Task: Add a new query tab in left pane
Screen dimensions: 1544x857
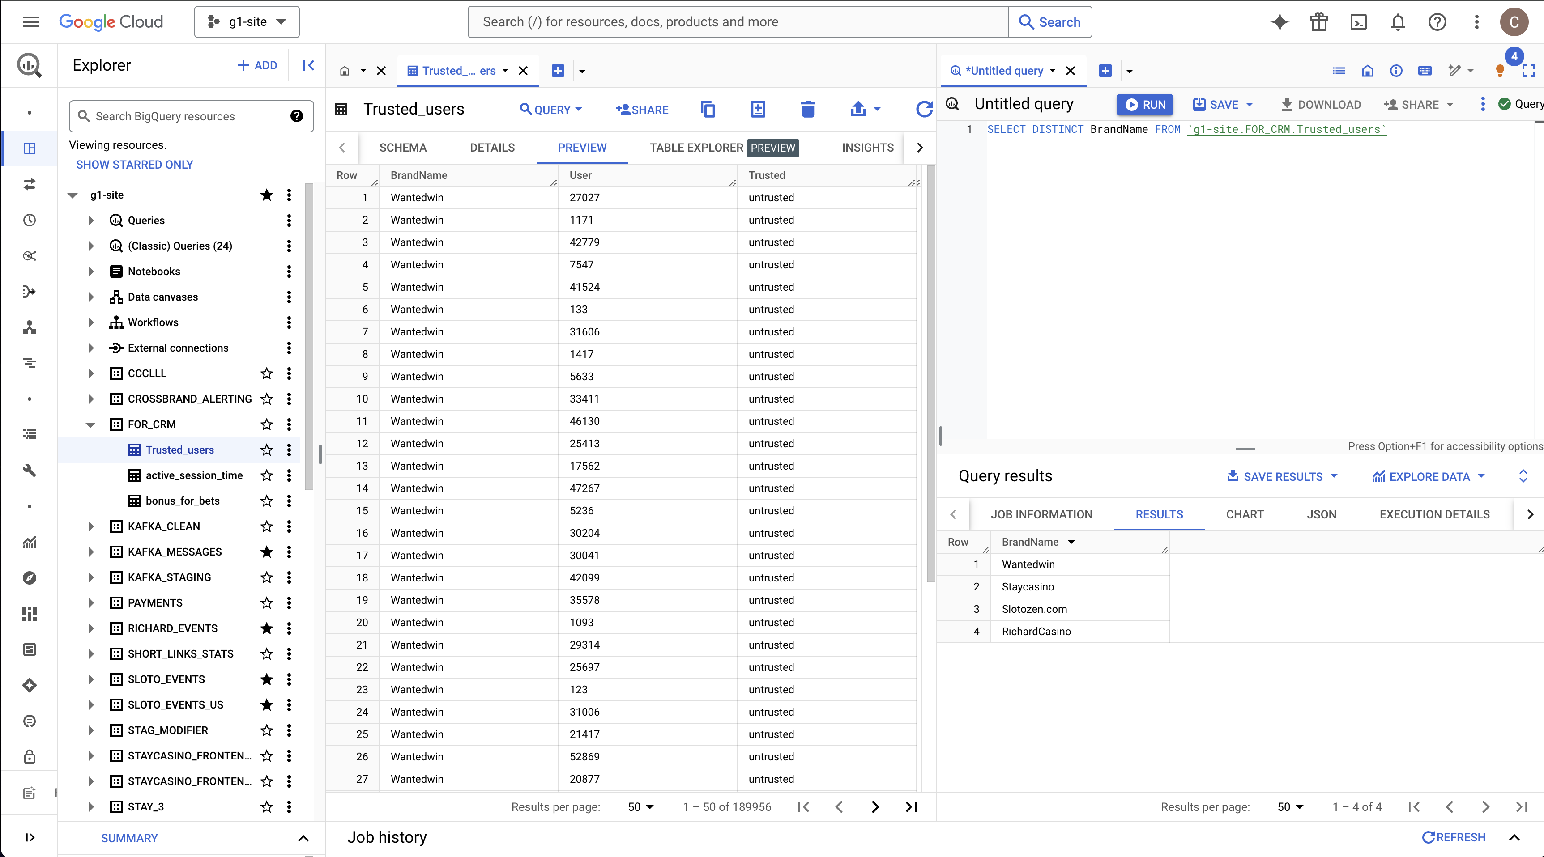Action: tap(558, 71)
